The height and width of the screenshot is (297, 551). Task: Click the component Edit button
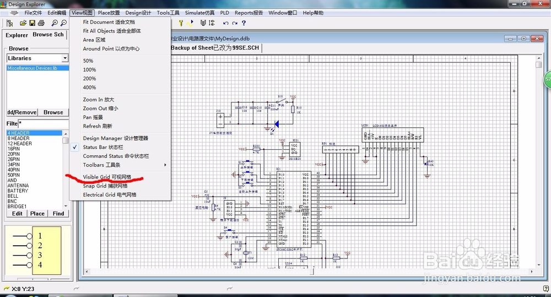click(17, 213)
